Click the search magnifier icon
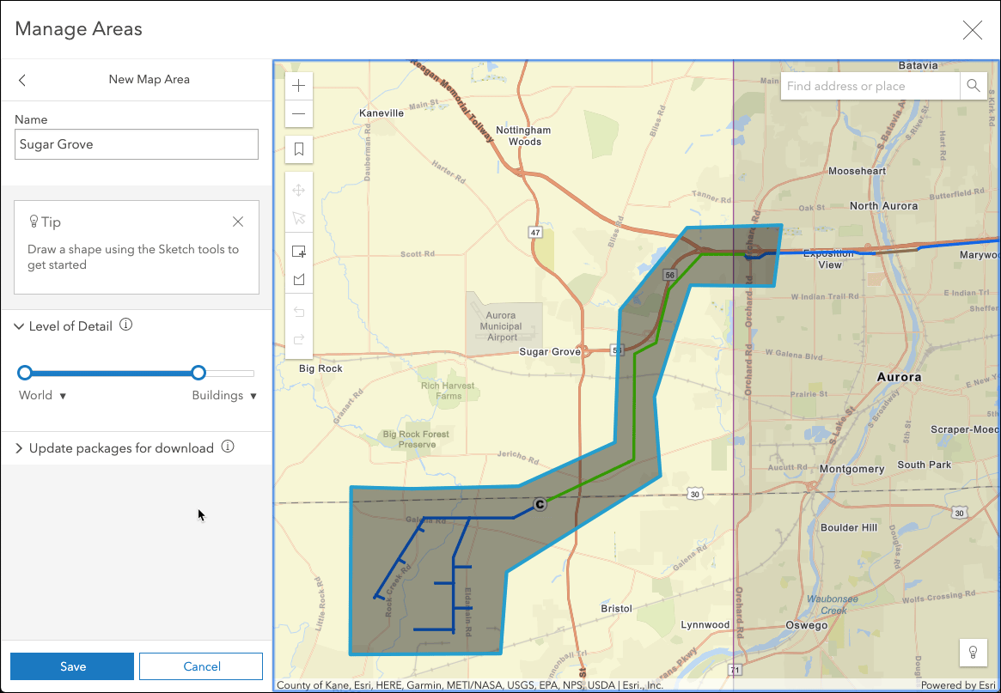Screen dimensions: 1001x693 (x=974, y=86)
